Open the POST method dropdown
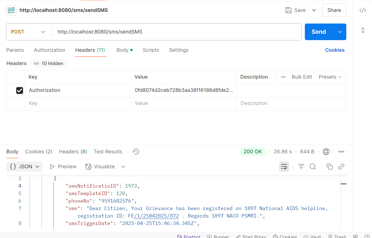Image resolution: width=372 pixels, height=238 pixels. 28,32
